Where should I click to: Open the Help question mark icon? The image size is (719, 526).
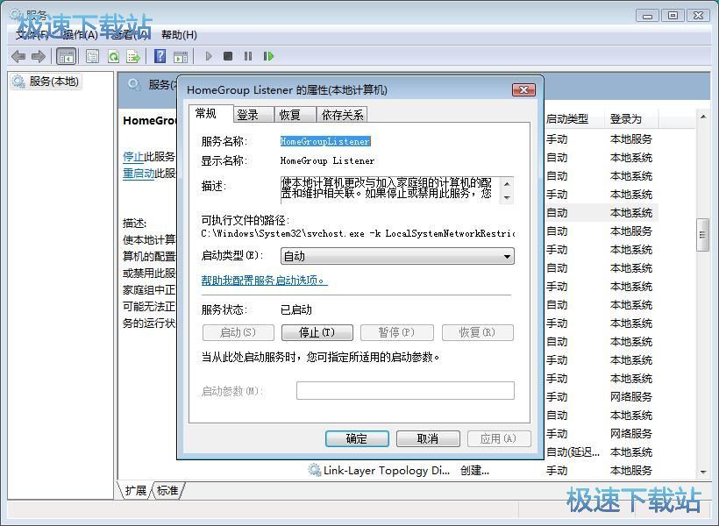tap(160, 56)
